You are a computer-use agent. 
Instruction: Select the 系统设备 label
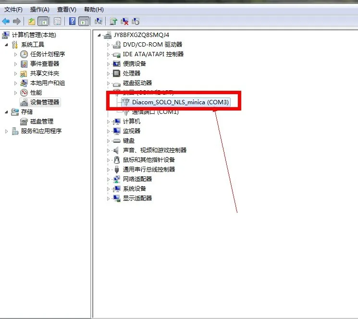[135, 188]
